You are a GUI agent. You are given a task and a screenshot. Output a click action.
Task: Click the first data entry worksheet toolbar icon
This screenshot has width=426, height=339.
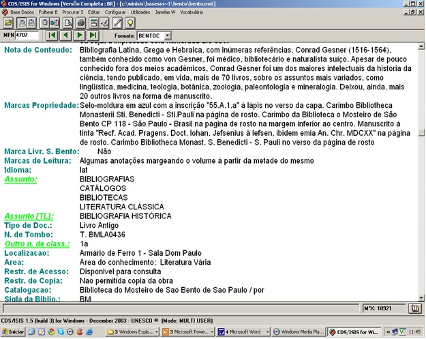(22, 23)
